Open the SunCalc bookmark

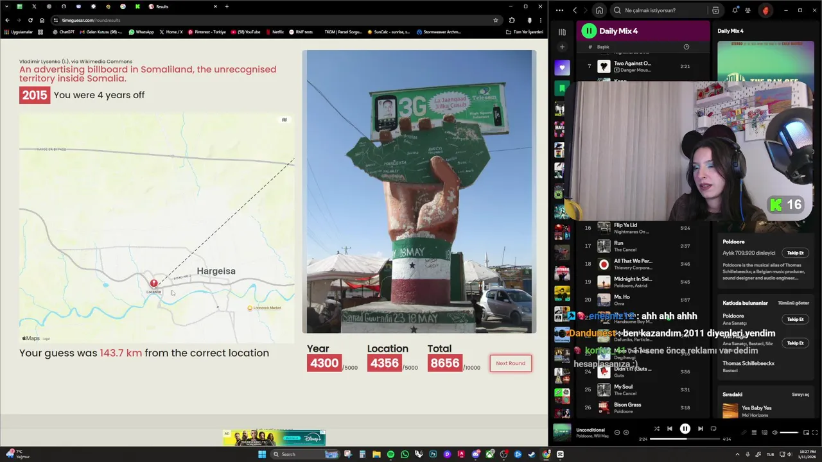click(388, 31)
